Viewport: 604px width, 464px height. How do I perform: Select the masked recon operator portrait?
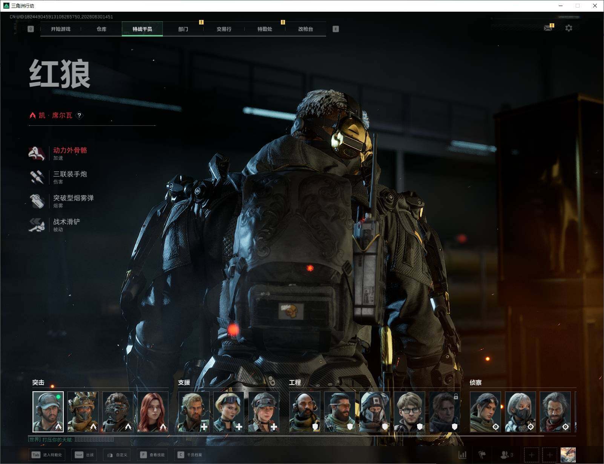pyautogui.click(x=520, y=412)
